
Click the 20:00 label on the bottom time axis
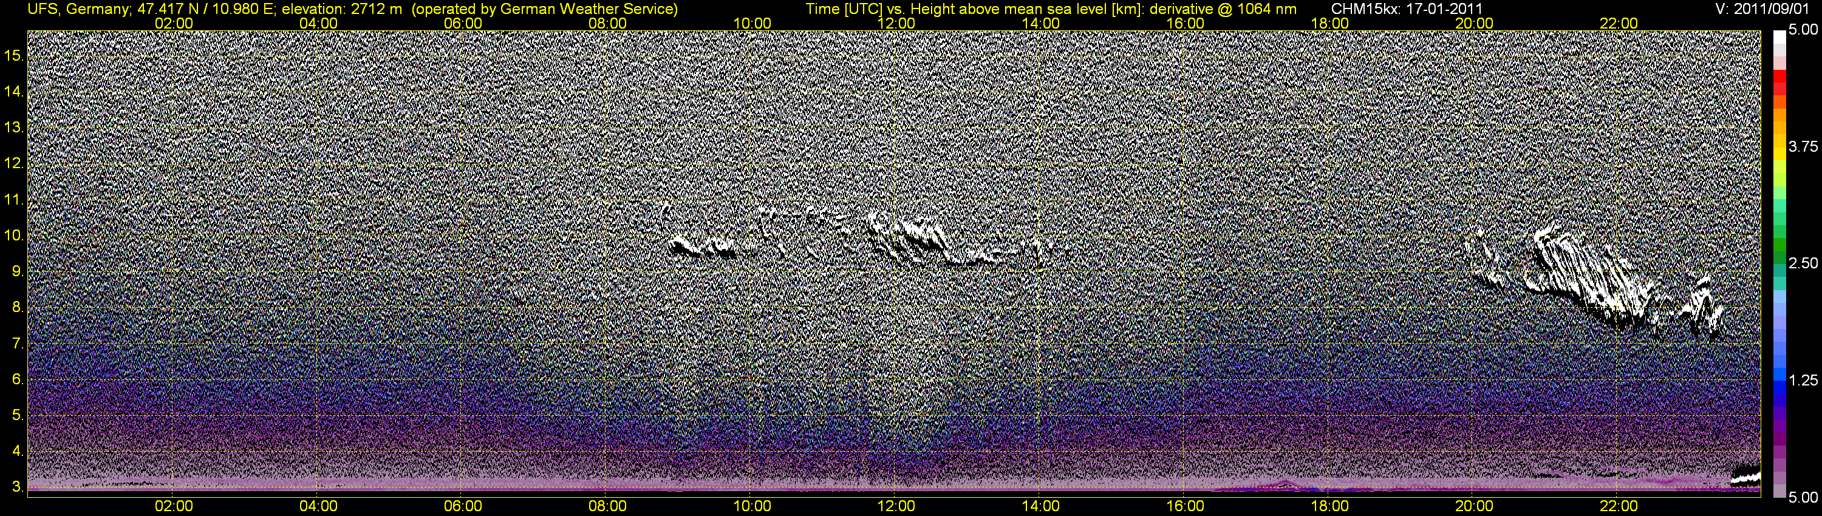[1474, 506]
